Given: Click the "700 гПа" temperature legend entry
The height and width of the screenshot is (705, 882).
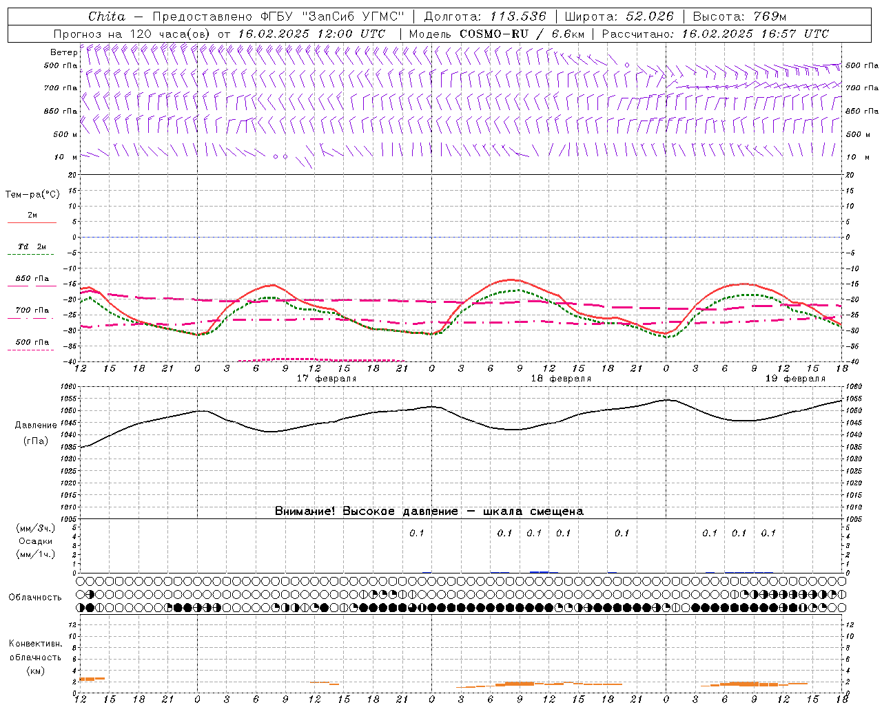Looking at the screenshot, I should [32, 311].
